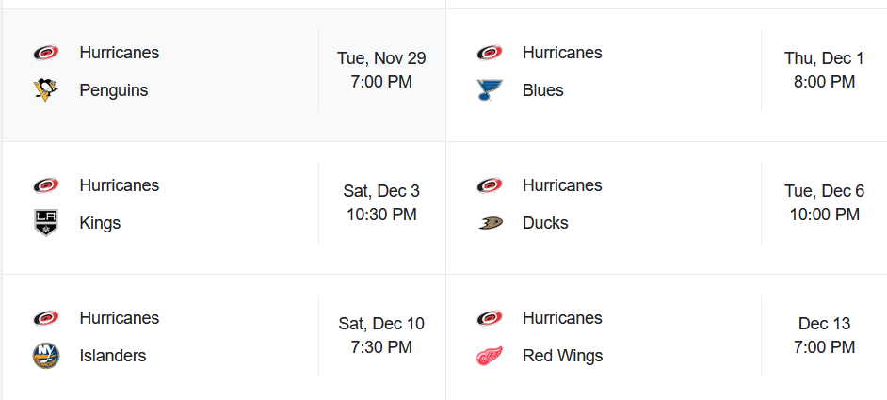Click the Kings team logo
887x400 pixels.
(45, 223)
